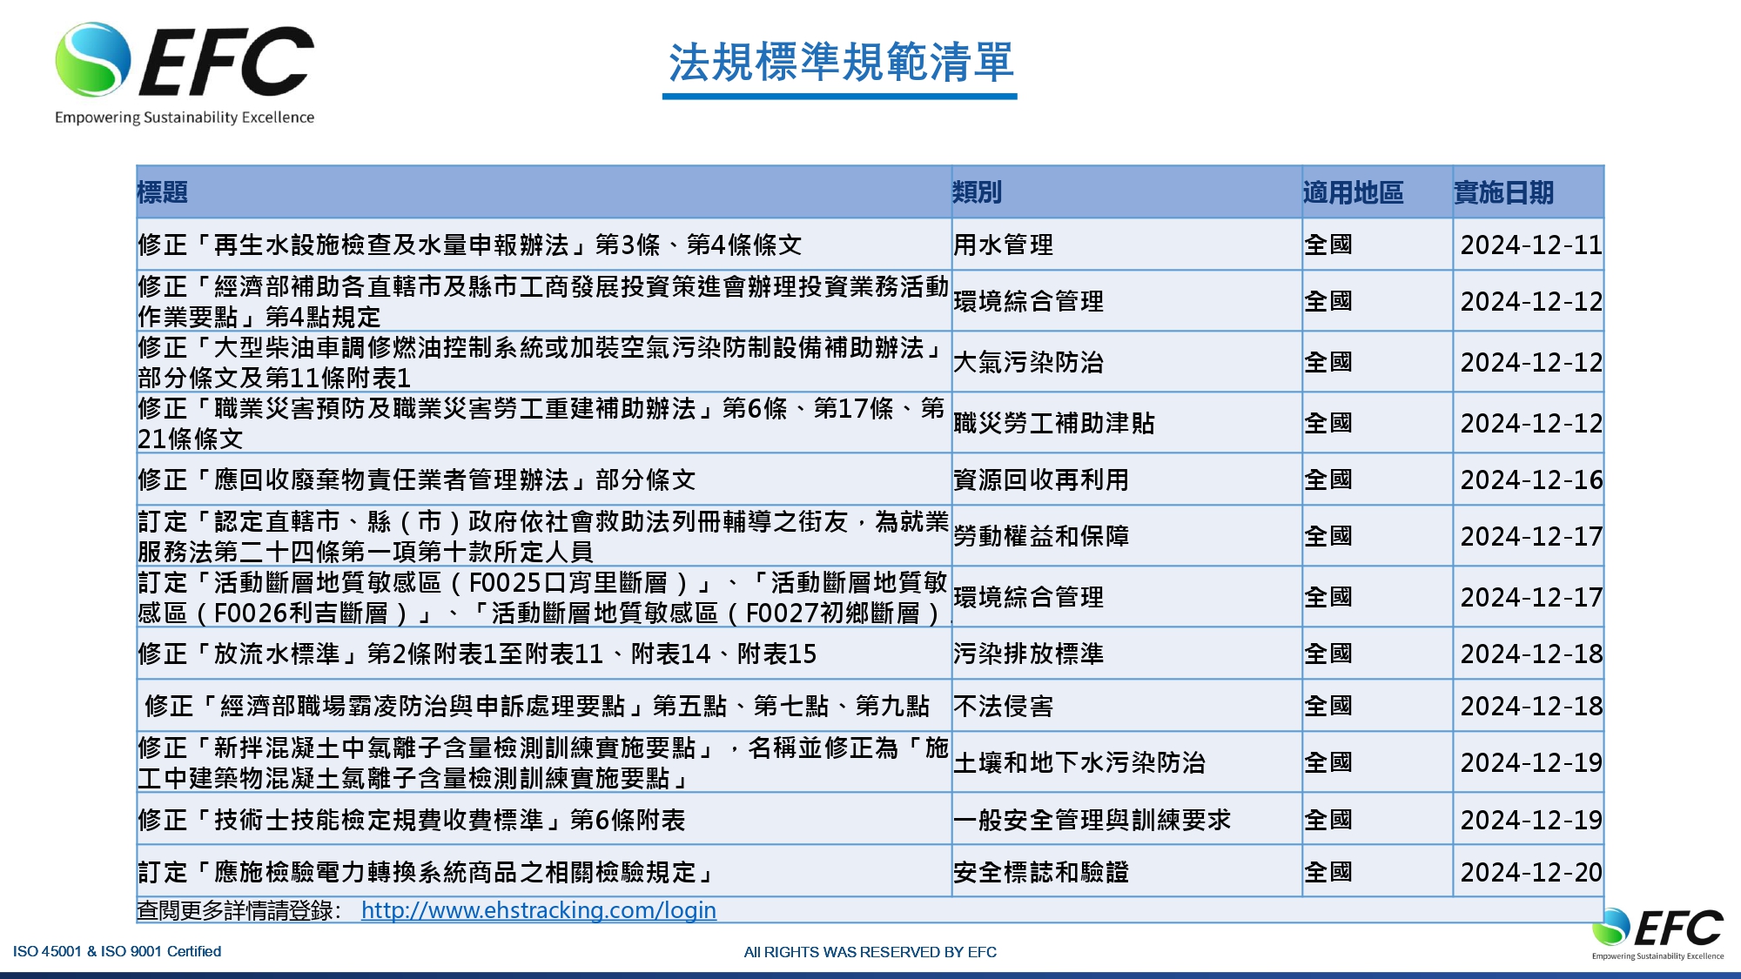Click the 一般安全管理與訓練要求 category cell
This screenshot has height=979, width=1741.
pyautogui.click(x=1126, y=819)
